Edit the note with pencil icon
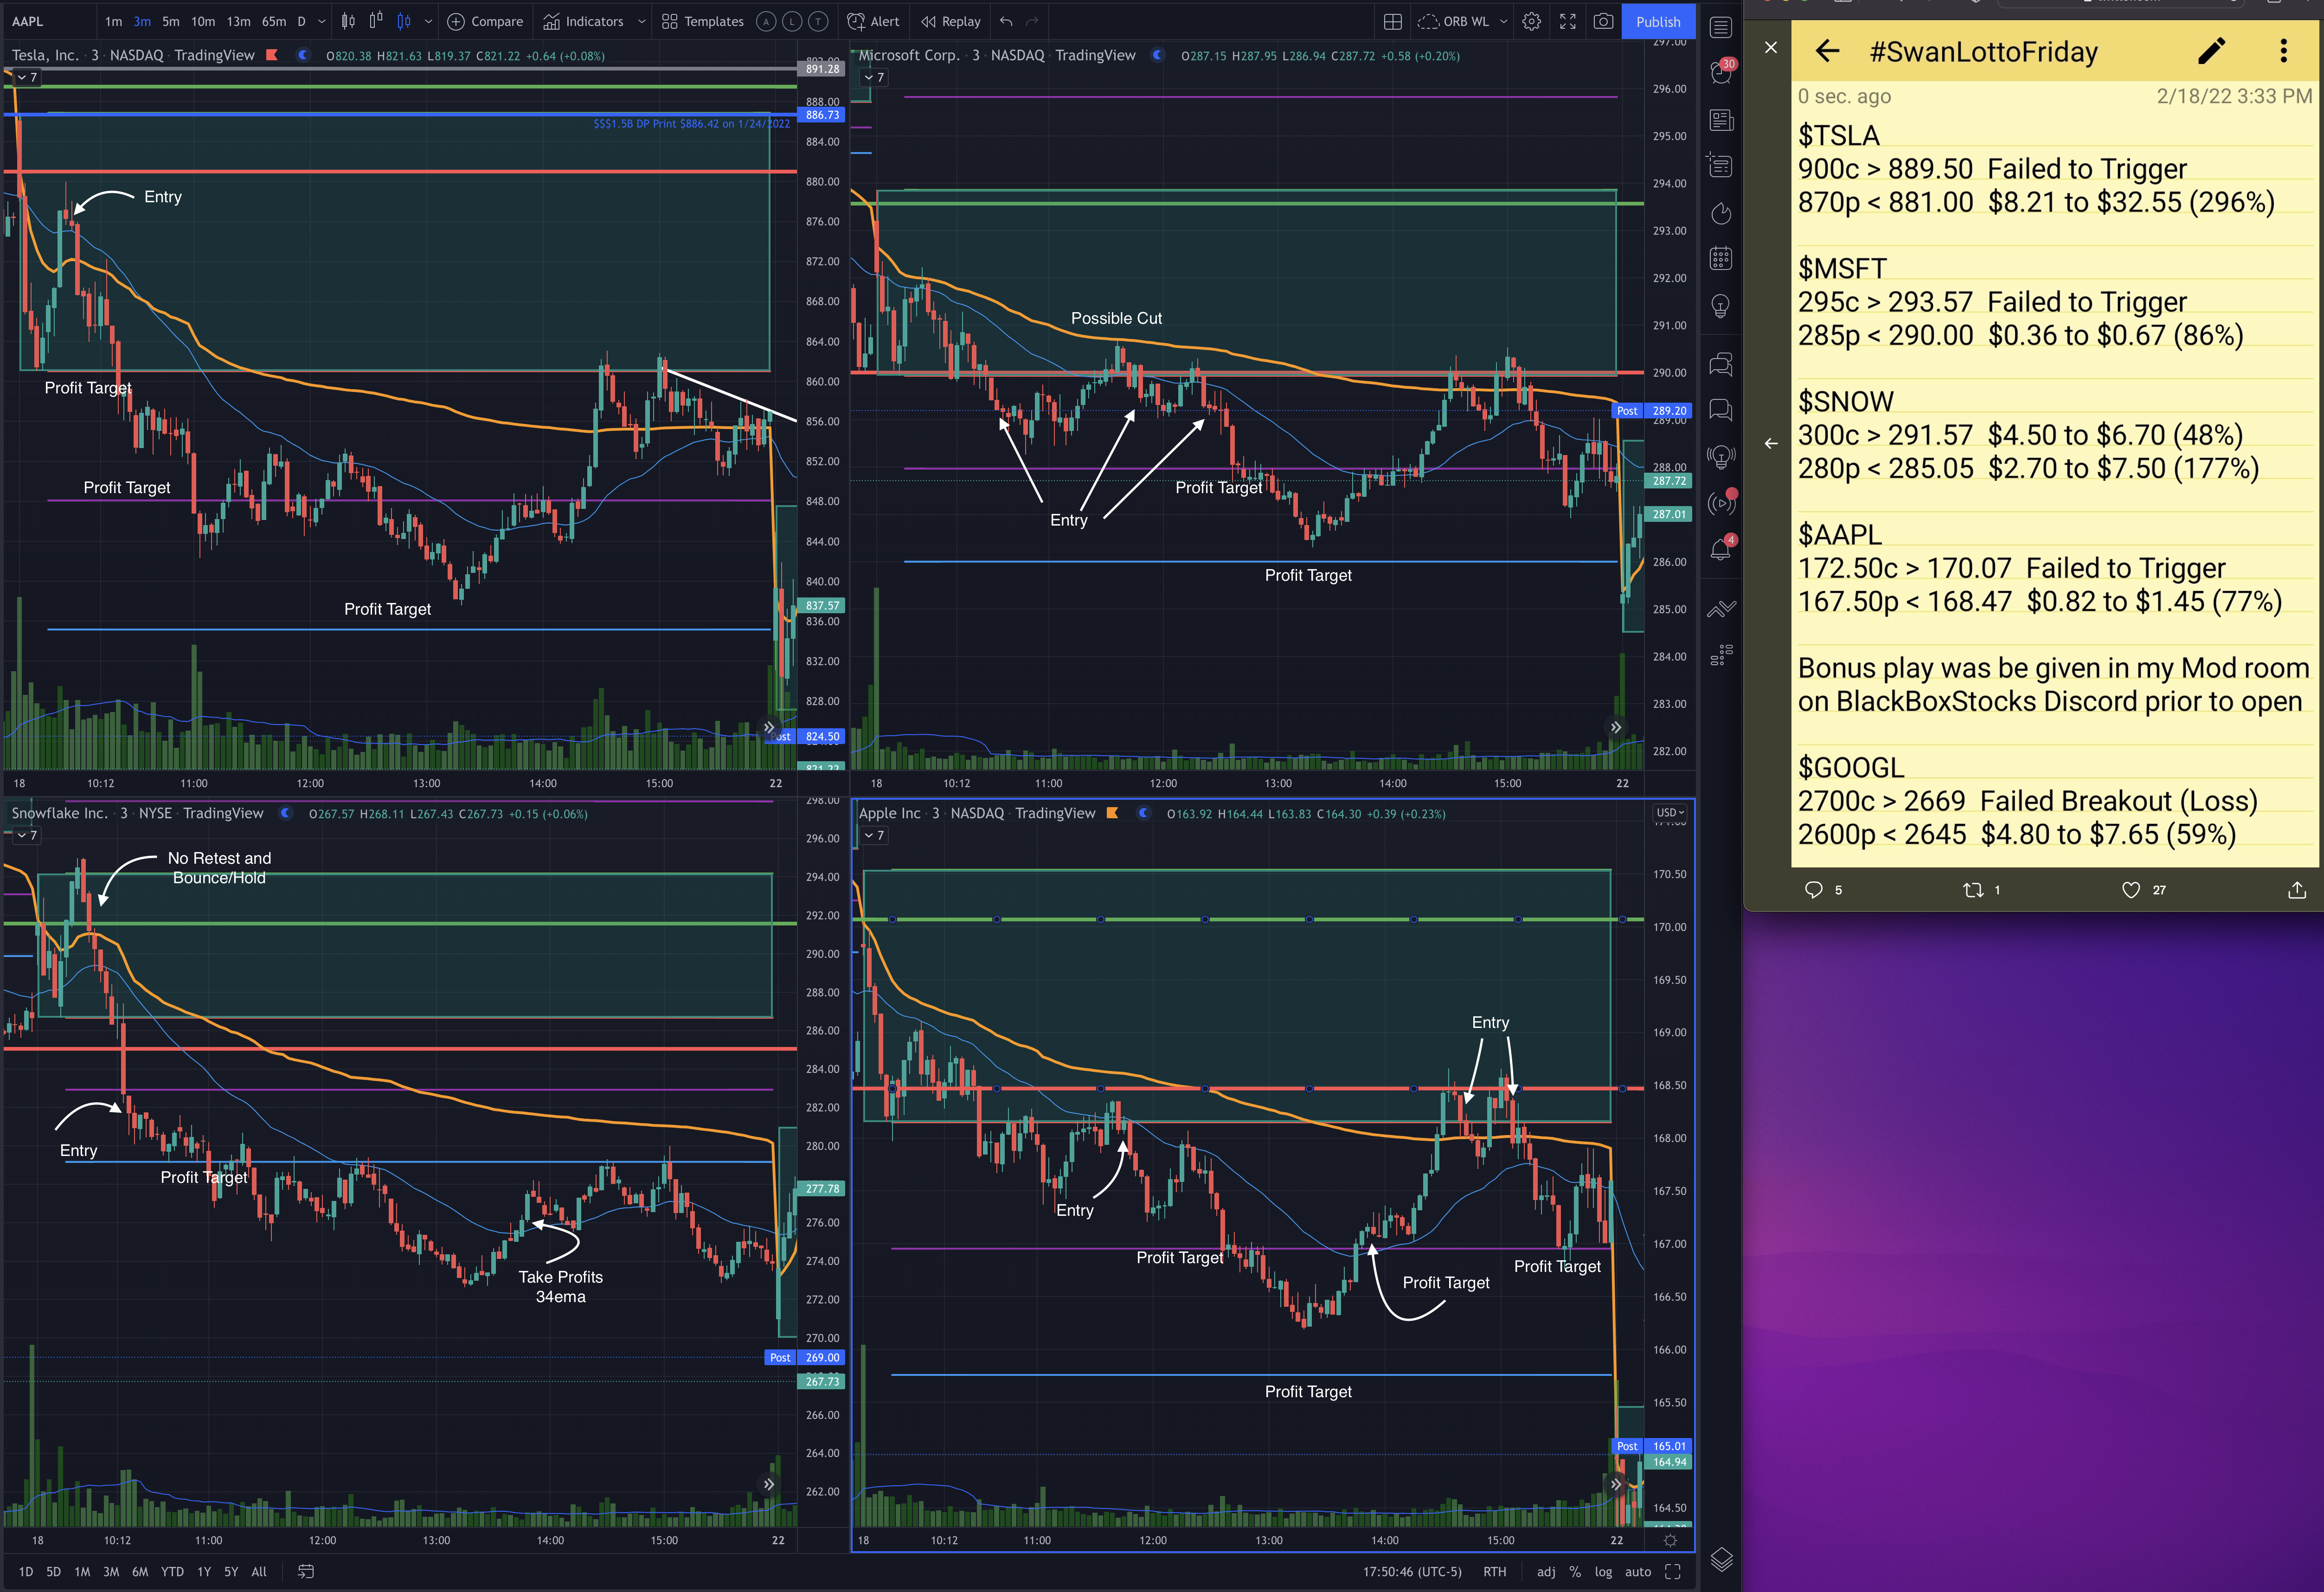The width and height of the screenshot is (2324, 1592). 2211,51
